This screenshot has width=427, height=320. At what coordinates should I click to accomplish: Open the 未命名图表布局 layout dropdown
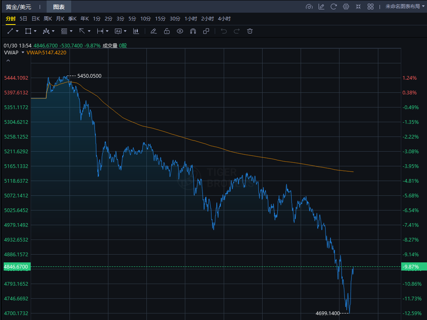point(405,7)
